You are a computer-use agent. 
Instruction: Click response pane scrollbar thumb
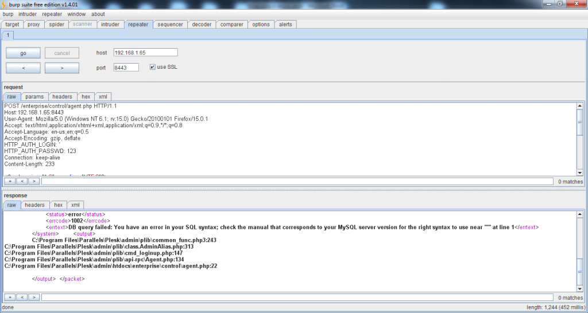(580, 272)
